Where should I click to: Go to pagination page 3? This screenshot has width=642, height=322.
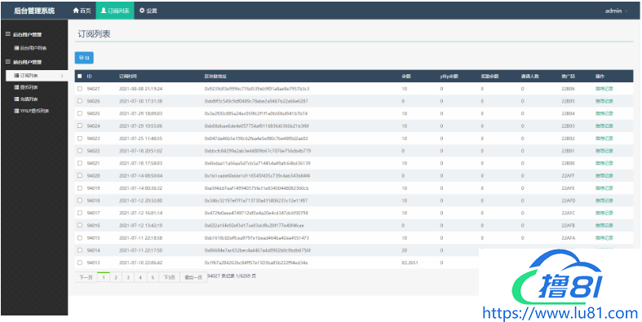coord(128,278)
